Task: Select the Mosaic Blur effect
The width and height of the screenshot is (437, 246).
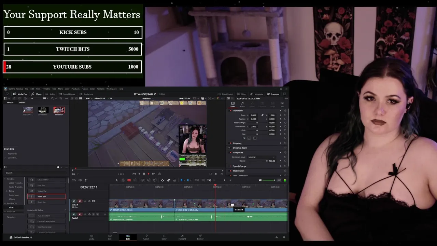Action: pos(46,191)
